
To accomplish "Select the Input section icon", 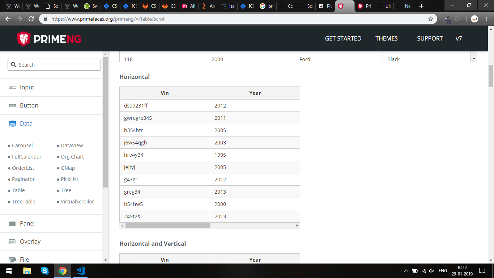I will click(12, 87).
